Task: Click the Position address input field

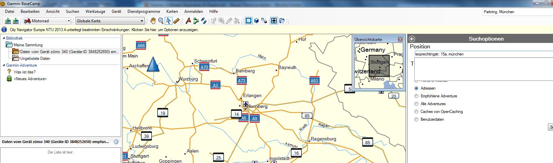Action: tap(483, 54)
